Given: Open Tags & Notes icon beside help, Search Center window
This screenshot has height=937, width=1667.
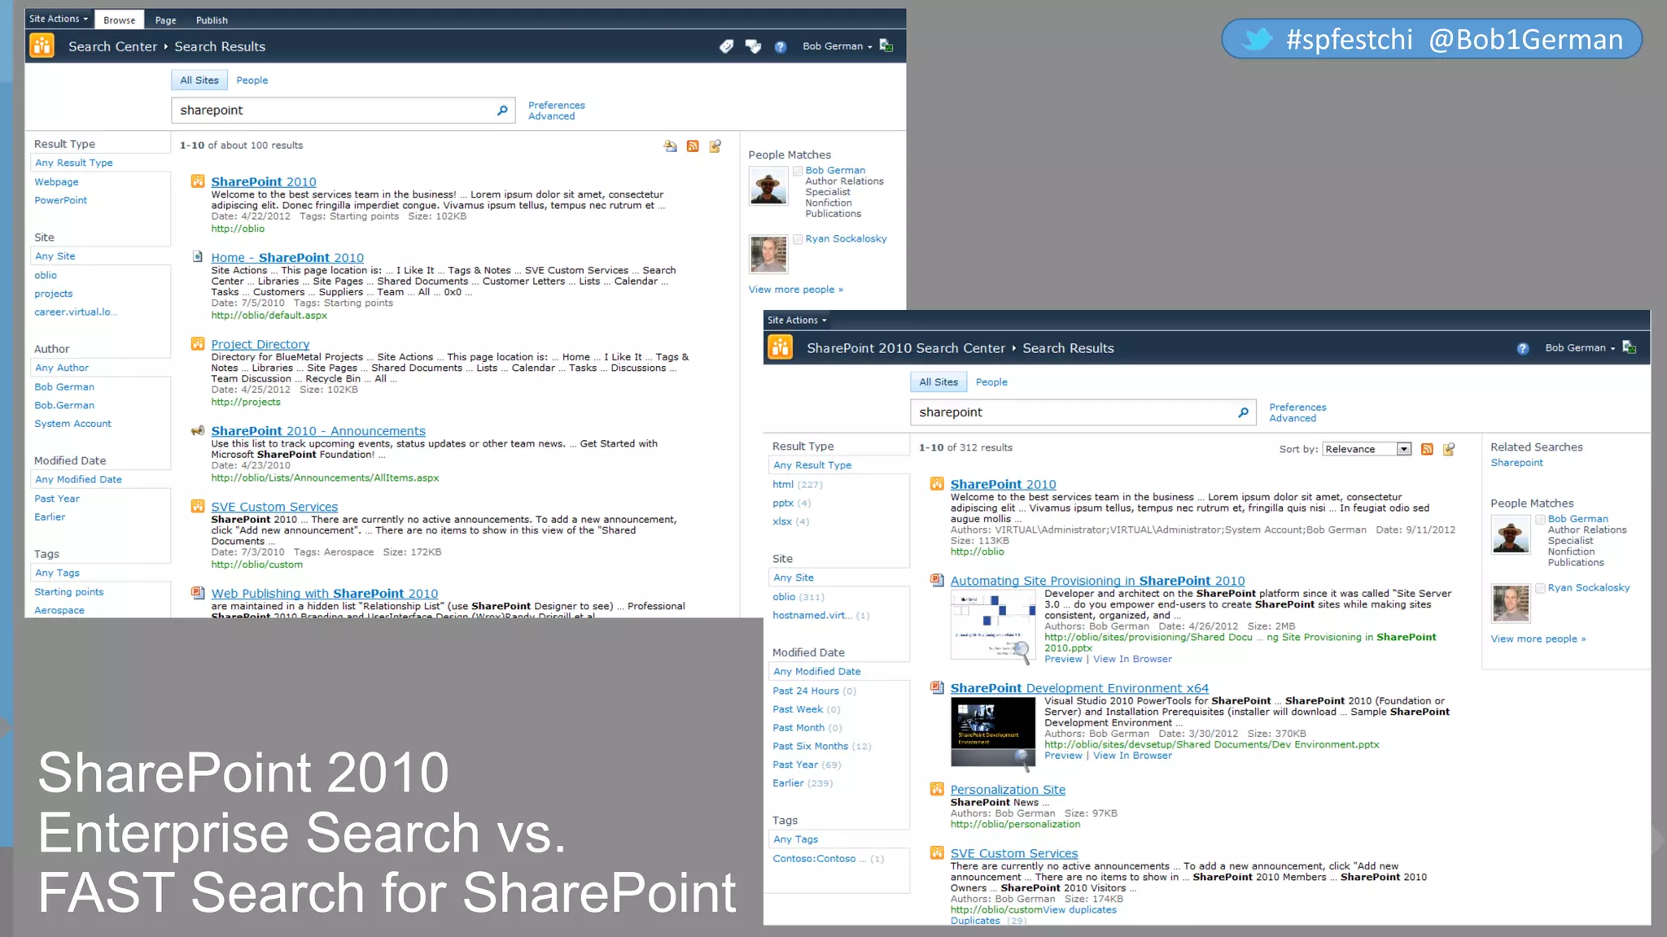Looking at the screenshot, I should point(753,46).
